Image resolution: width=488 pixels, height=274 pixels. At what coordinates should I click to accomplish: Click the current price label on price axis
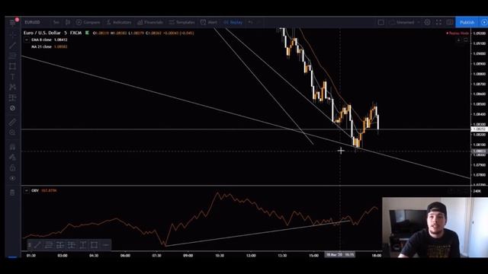pyautogui.click(x=479, y=129)
